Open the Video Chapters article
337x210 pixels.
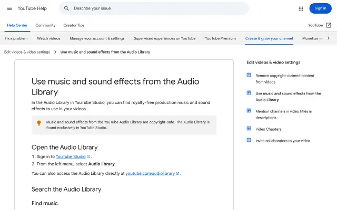tap(268, 129)
